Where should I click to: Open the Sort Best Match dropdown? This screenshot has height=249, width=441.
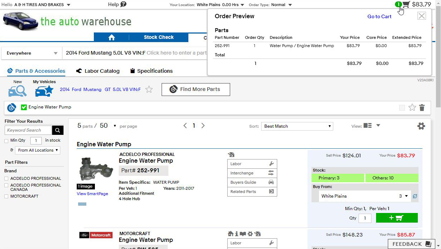point(297,126)
